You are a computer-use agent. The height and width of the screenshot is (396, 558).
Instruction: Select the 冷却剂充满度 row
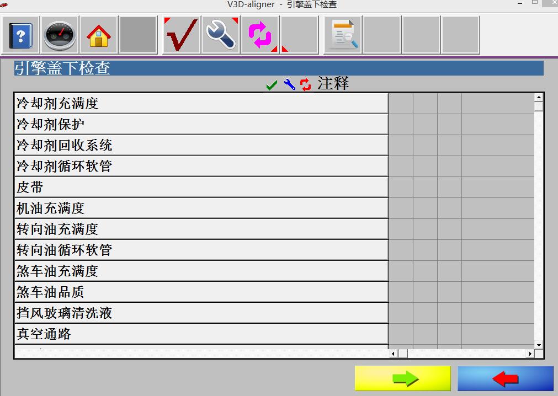click(x=201, y=104)
